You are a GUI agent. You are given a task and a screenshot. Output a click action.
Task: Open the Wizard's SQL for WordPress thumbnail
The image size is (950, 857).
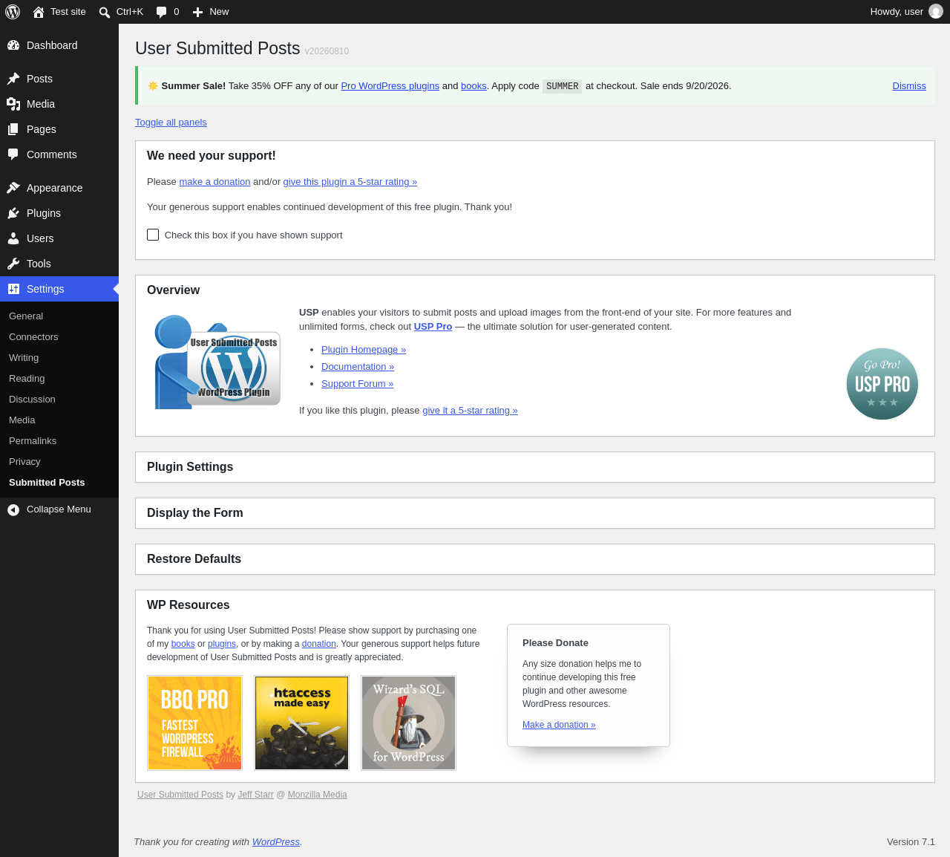(409, 723)
